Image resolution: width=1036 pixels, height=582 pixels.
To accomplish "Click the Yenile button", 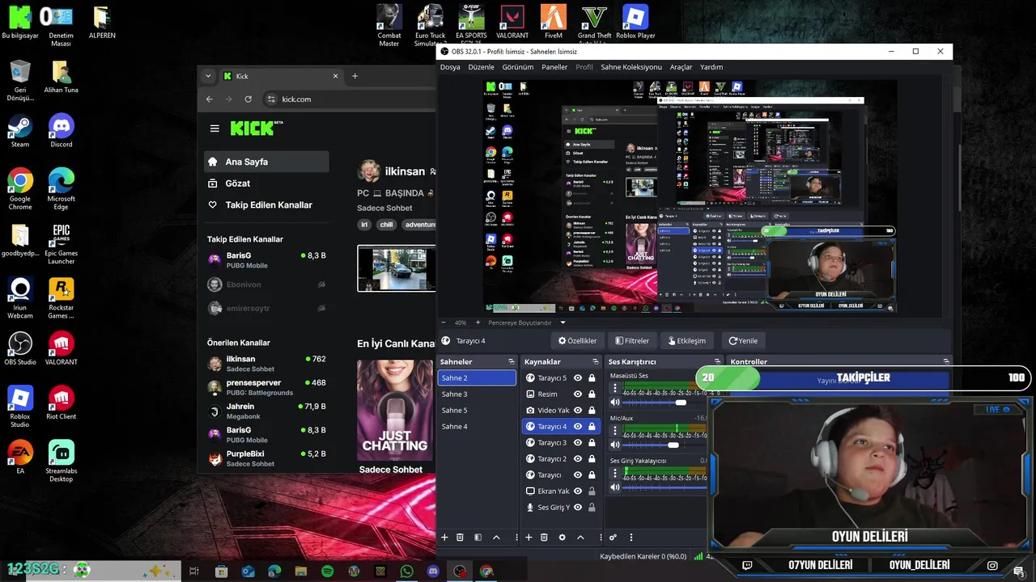I will coord(743,340).
